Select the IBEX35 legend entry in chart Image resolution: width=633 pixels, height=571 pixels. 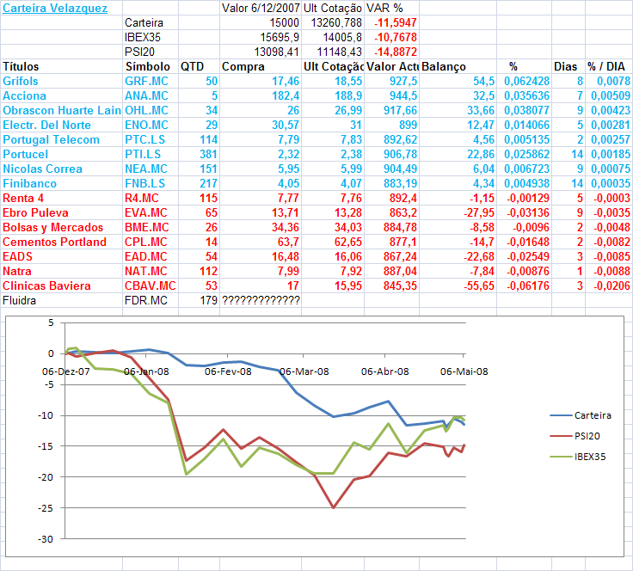click(578, 457)
